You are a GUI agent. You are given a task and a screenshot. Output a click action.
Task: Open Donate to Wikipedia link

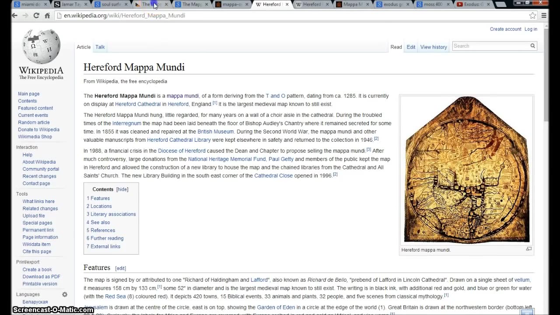pos(38,129)
